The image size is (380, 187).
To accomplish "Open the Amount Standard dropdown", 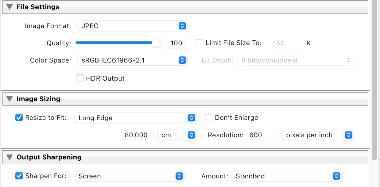I will (286, 176).
